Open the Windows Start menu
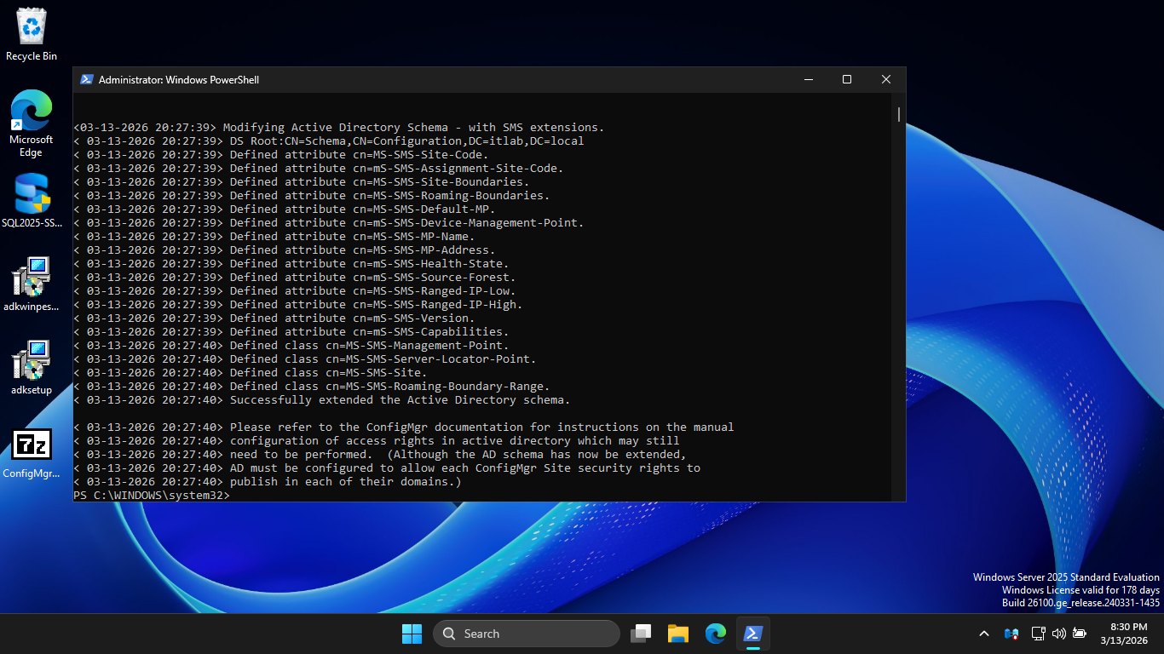1164x654 pixels. (412, 634)
